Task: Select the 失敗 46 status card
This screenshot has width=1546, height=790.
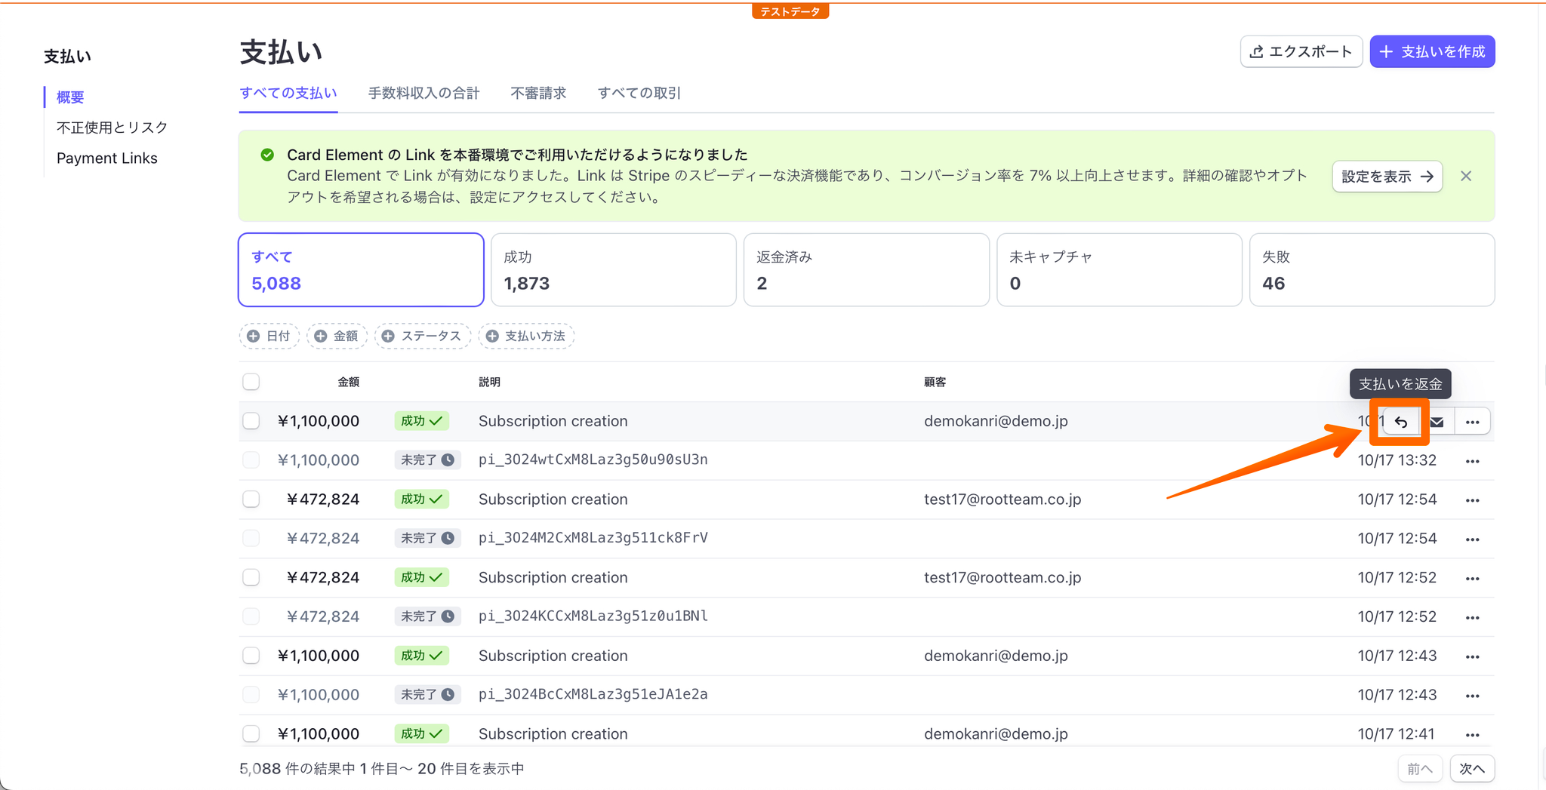Action: pos(1372,270)
